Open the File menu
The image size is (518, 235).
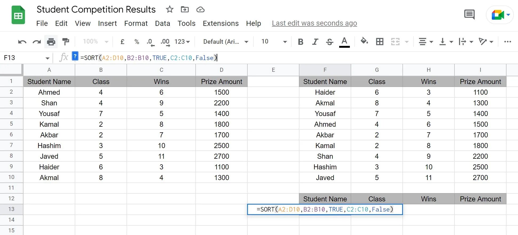coord(42,23)
